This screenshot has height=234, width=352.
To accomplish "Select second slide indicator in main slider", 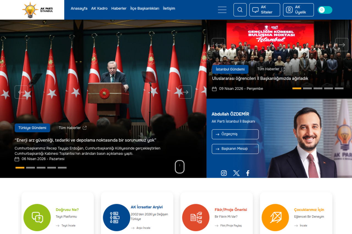I will 31,168.
